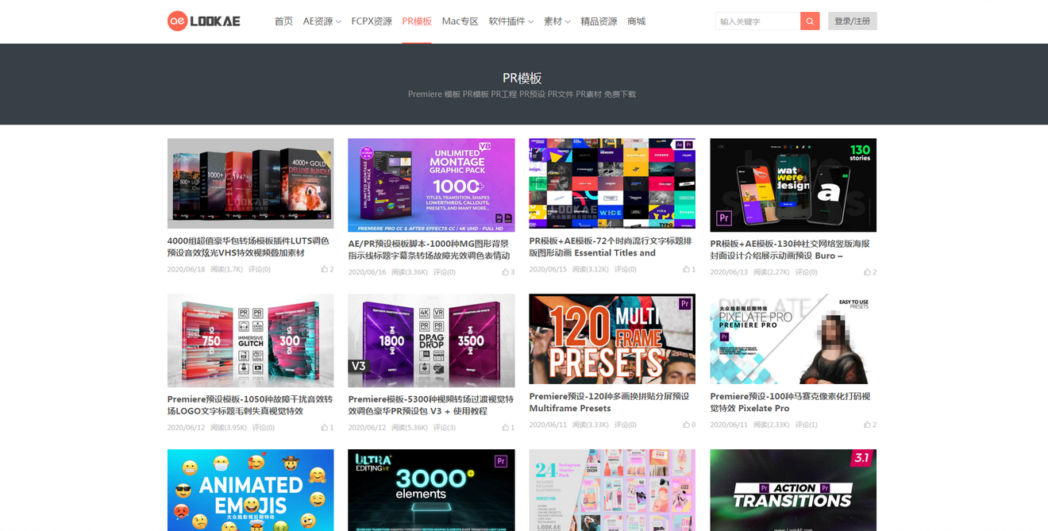Open the Premiere模板-5300种视频转场 title link

[431, 405]
